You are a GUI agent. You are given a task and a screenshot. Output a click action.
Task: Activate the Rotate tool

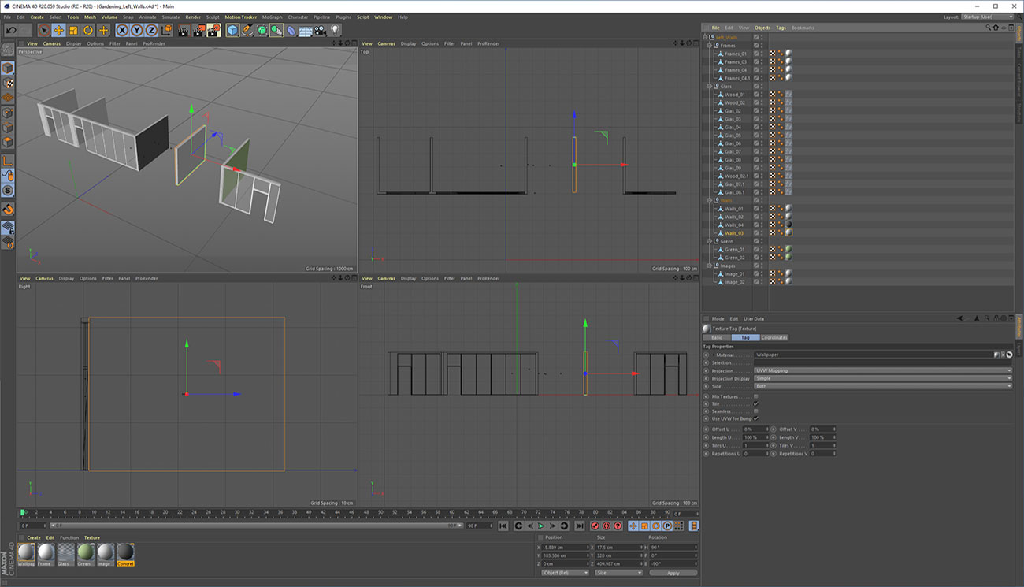pos(88,30)
